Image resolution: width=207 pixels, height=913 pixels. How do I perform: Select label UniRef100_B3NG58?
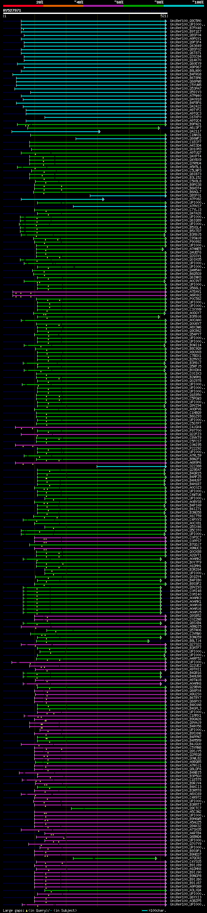[186, 513]
